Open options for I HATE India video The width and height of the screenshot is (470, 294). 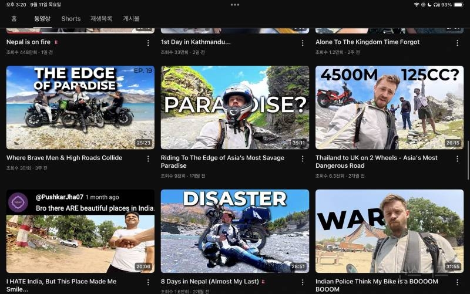(x=148, y=282)
